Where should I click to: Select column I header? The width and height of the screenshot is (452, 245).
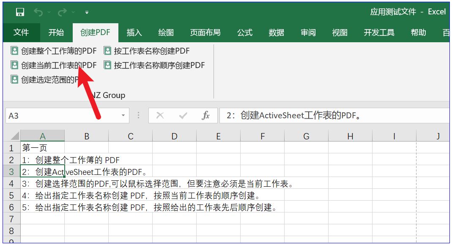394,136
